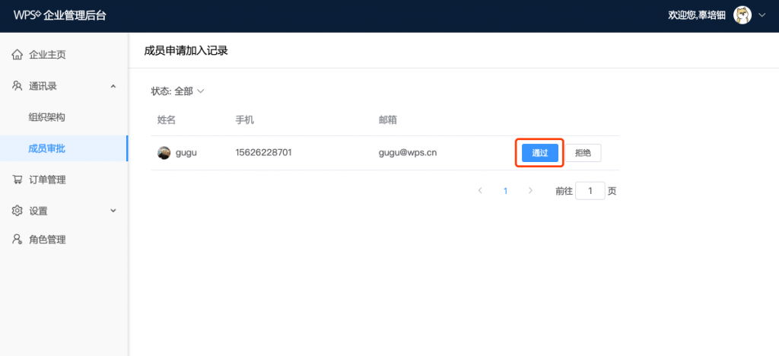Click page number 1 in pagination
The height and width of the screenshot is (356, 779).
505,191
